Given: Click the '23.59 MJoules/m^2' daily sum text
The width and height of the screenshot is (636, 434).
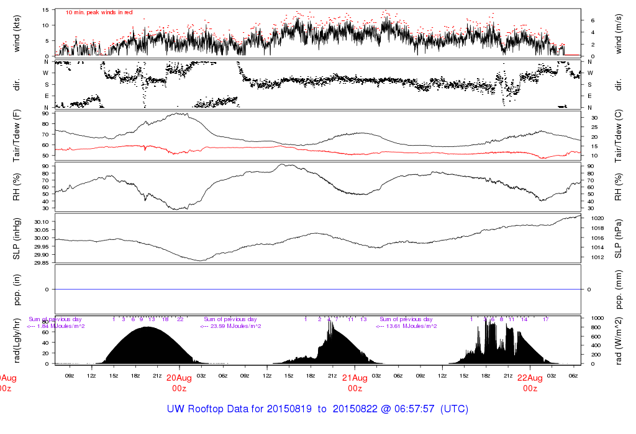Looking at the screenshot, I should tap(236, 326).
